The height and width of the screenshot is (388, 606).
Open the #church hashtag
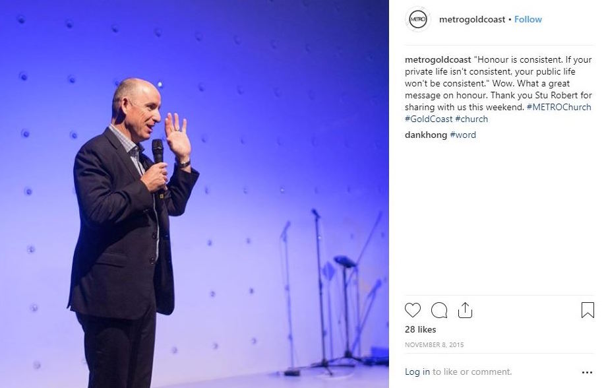pyautogui.click(x=471, y=119)
